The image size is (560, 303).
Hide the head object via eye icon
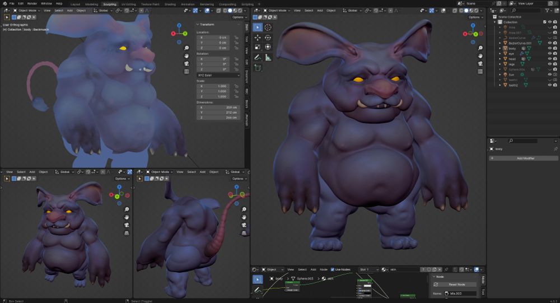(x=550, y=59)
